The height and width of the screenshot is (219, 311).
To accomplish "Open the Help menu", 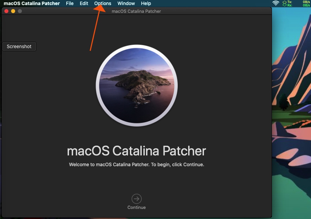I will [146, 3].
